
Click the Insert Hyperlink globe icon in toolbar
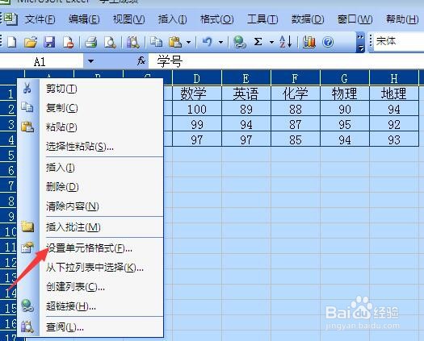[240, 42]
